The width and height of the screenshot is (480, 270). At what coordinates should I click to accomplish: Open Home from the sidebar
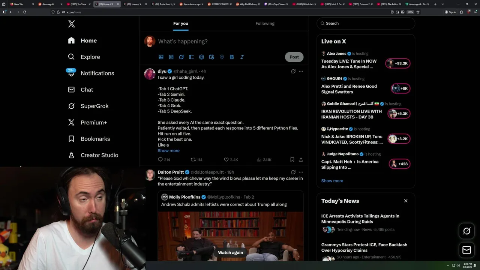point(82,40)
